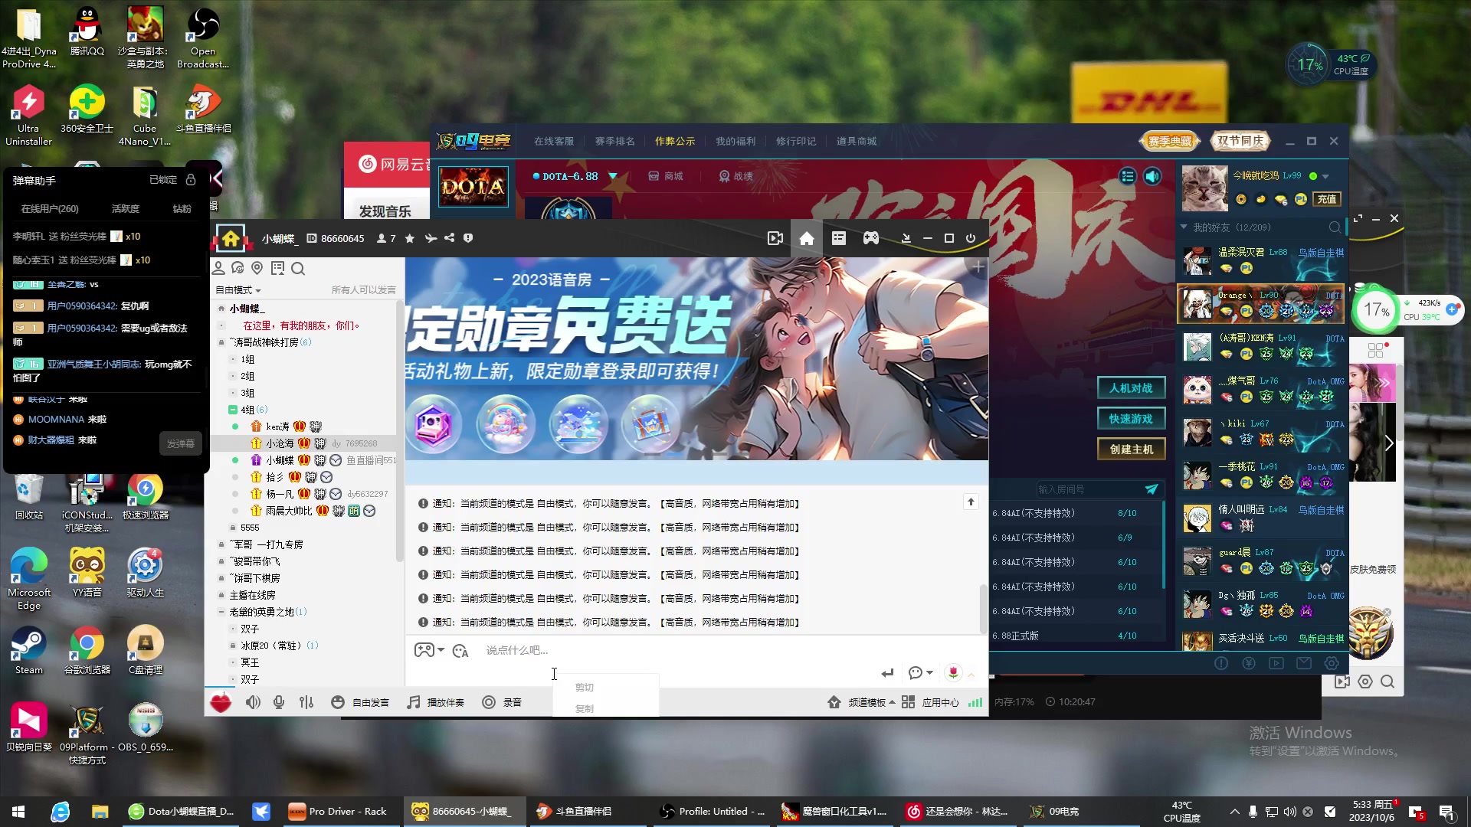Viewport: 1471px width, 827px height.
Task: Click the 充值 recharge button
Action: (1327, 200)
